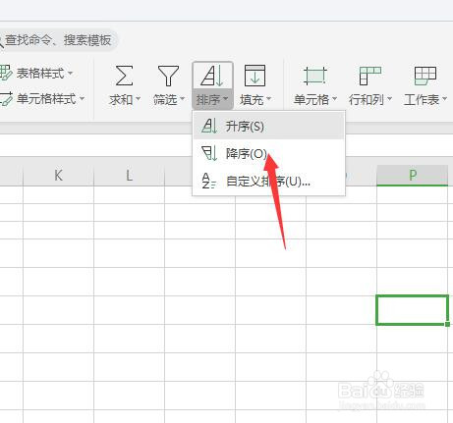Choose 自定义排序(U)... from sort menu

[x=268, y=181]
